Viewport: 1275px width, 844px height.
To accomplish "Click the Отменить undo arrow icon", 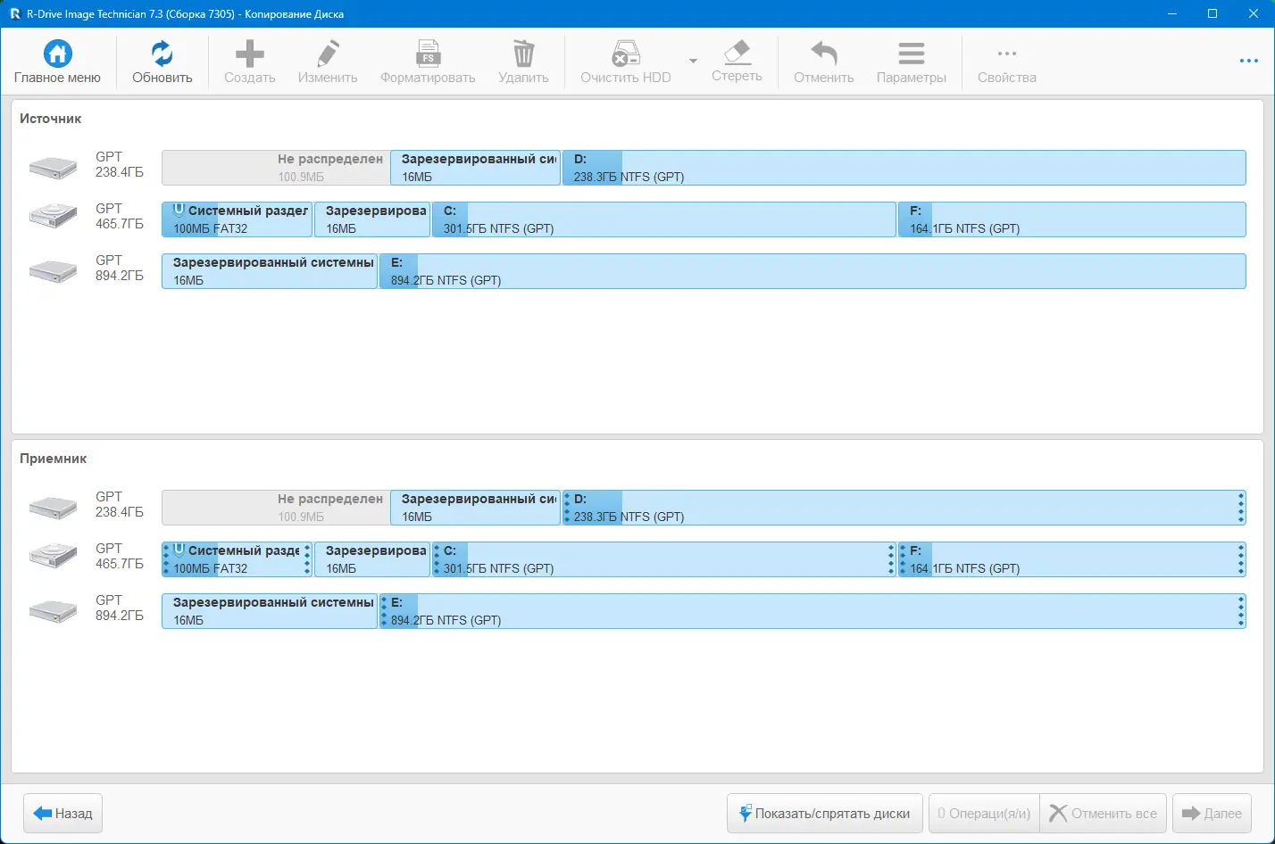I will (x=823, y=54).
